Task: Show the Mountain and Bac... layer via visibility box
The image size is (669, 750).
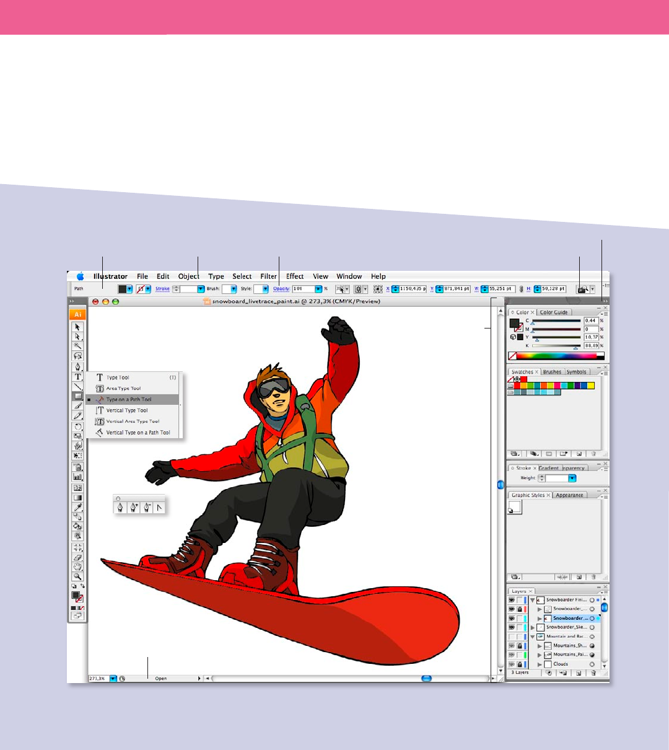Action: pos(512,637)
